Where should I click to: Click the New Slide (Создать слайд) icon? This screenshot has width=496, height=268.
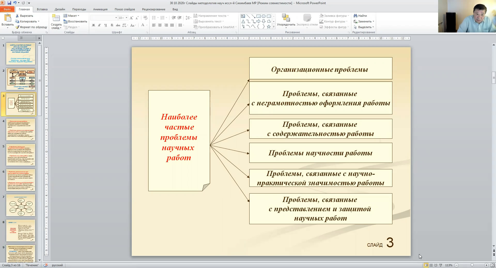56,18
